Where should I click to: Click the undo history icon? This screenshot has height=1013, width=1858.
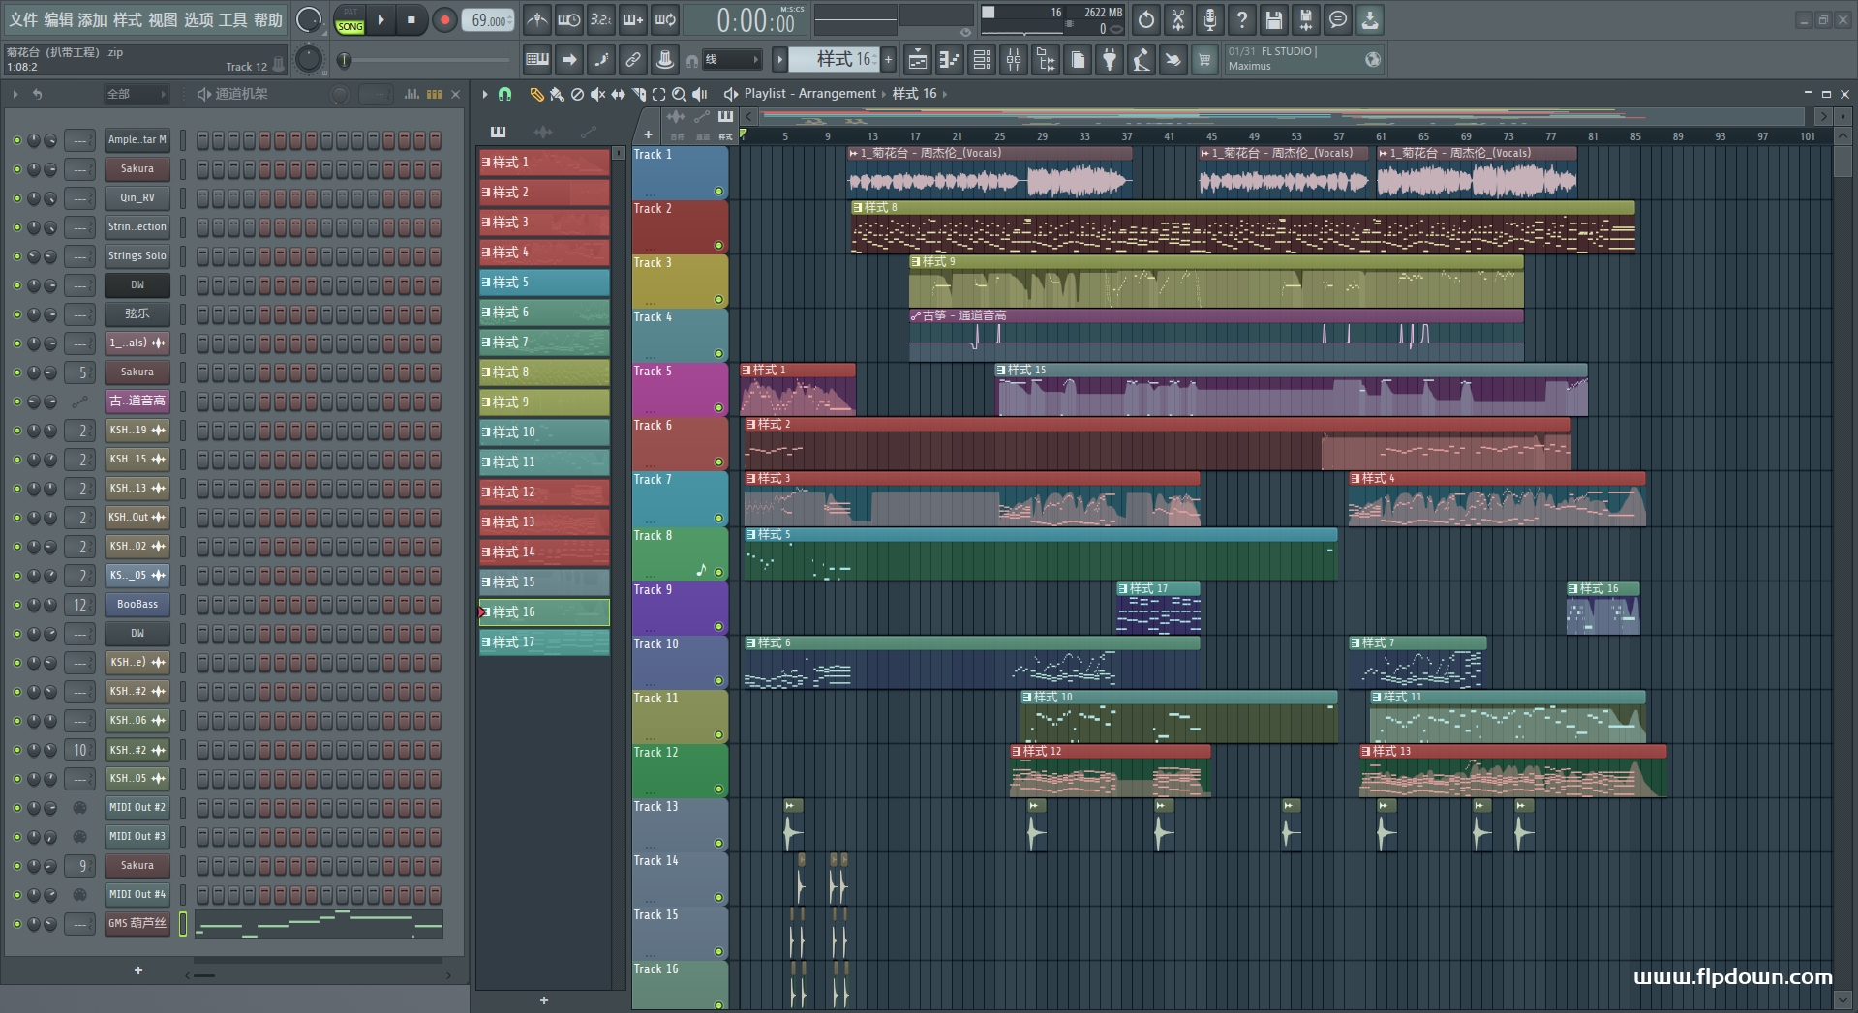[x=1145, y=19]
